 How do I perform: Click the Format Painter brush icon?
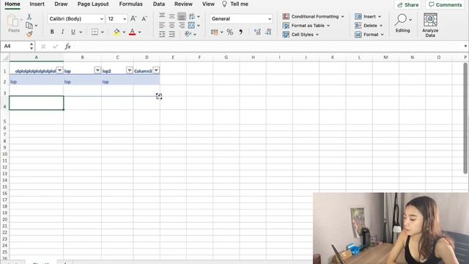29,34
